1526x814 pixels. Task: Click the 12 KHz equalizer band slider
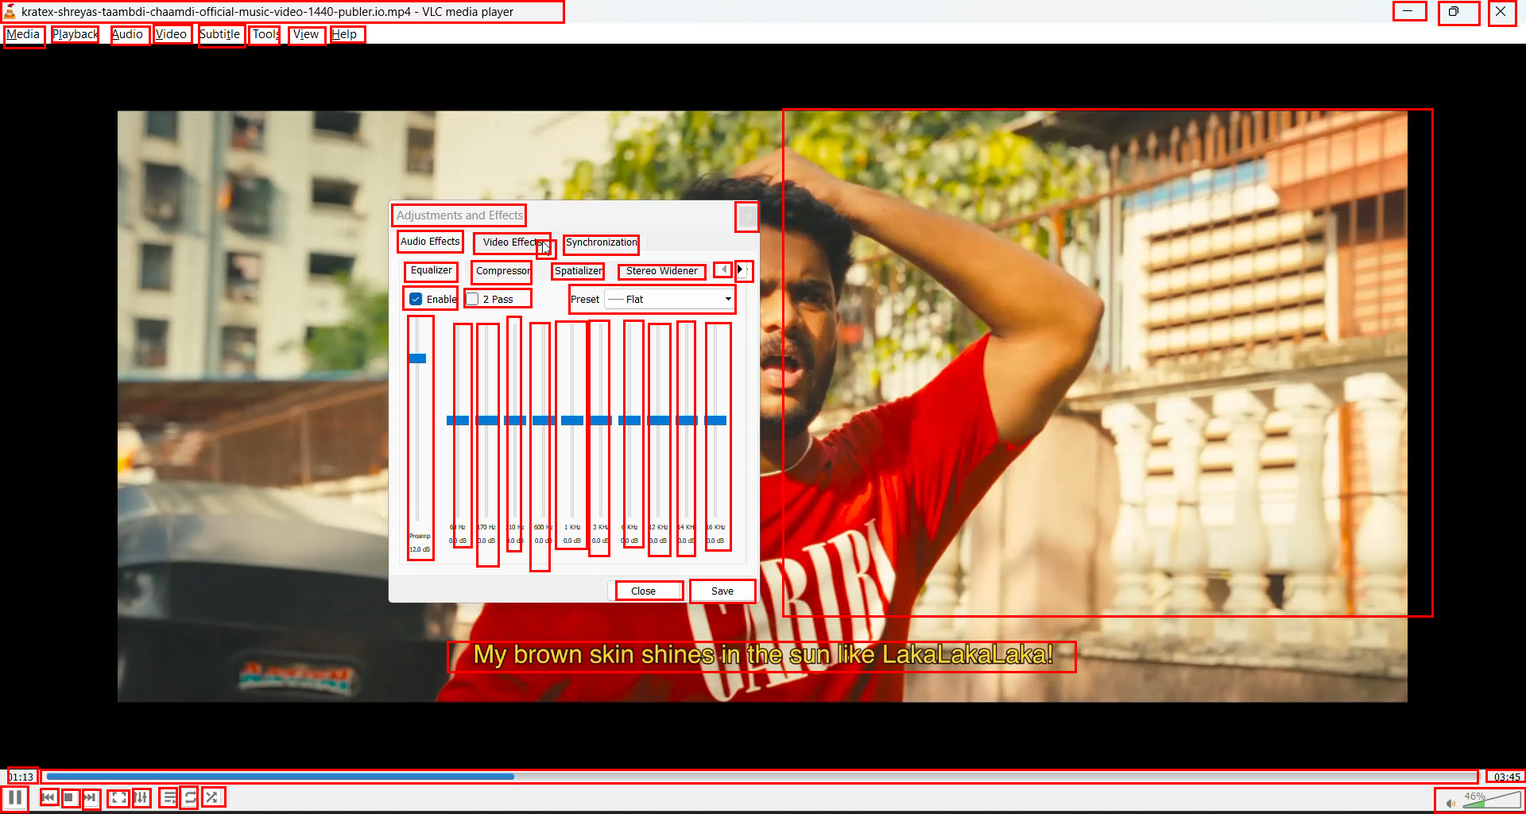(x=658, y=421)
